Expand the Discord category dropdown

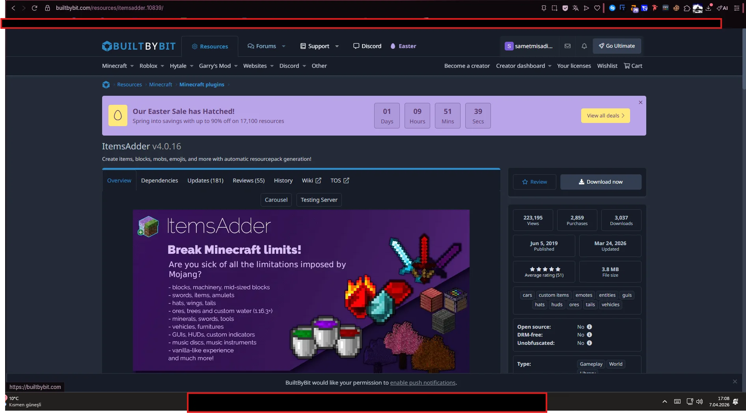pyautogui.click(x=304, y=66)
